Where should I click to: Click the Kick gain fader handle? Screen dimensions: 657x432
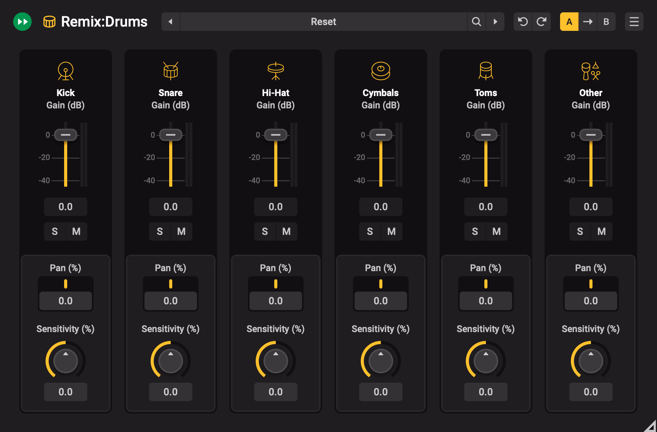[66, 135]
